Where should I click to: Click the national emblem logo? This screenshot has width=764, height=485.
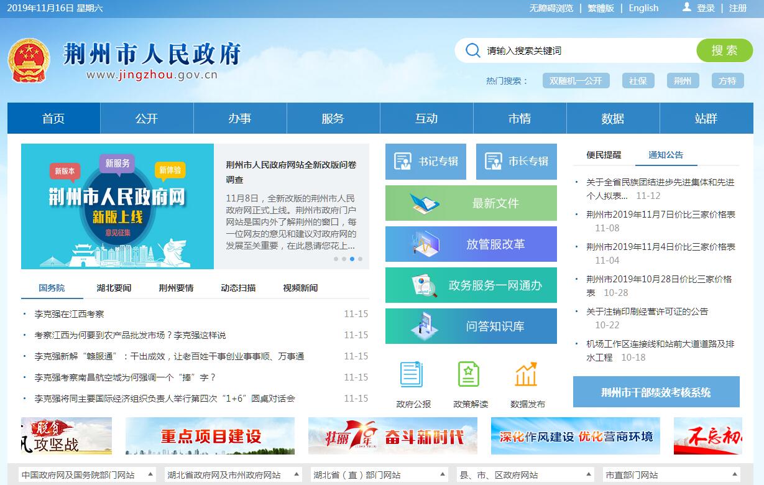[x=29, y=60]
